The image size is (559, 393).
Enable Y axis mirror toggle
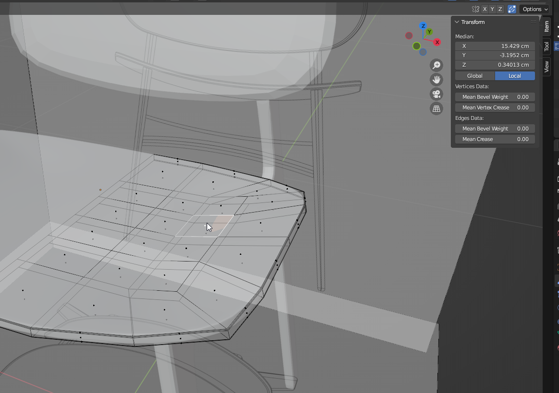492,9
